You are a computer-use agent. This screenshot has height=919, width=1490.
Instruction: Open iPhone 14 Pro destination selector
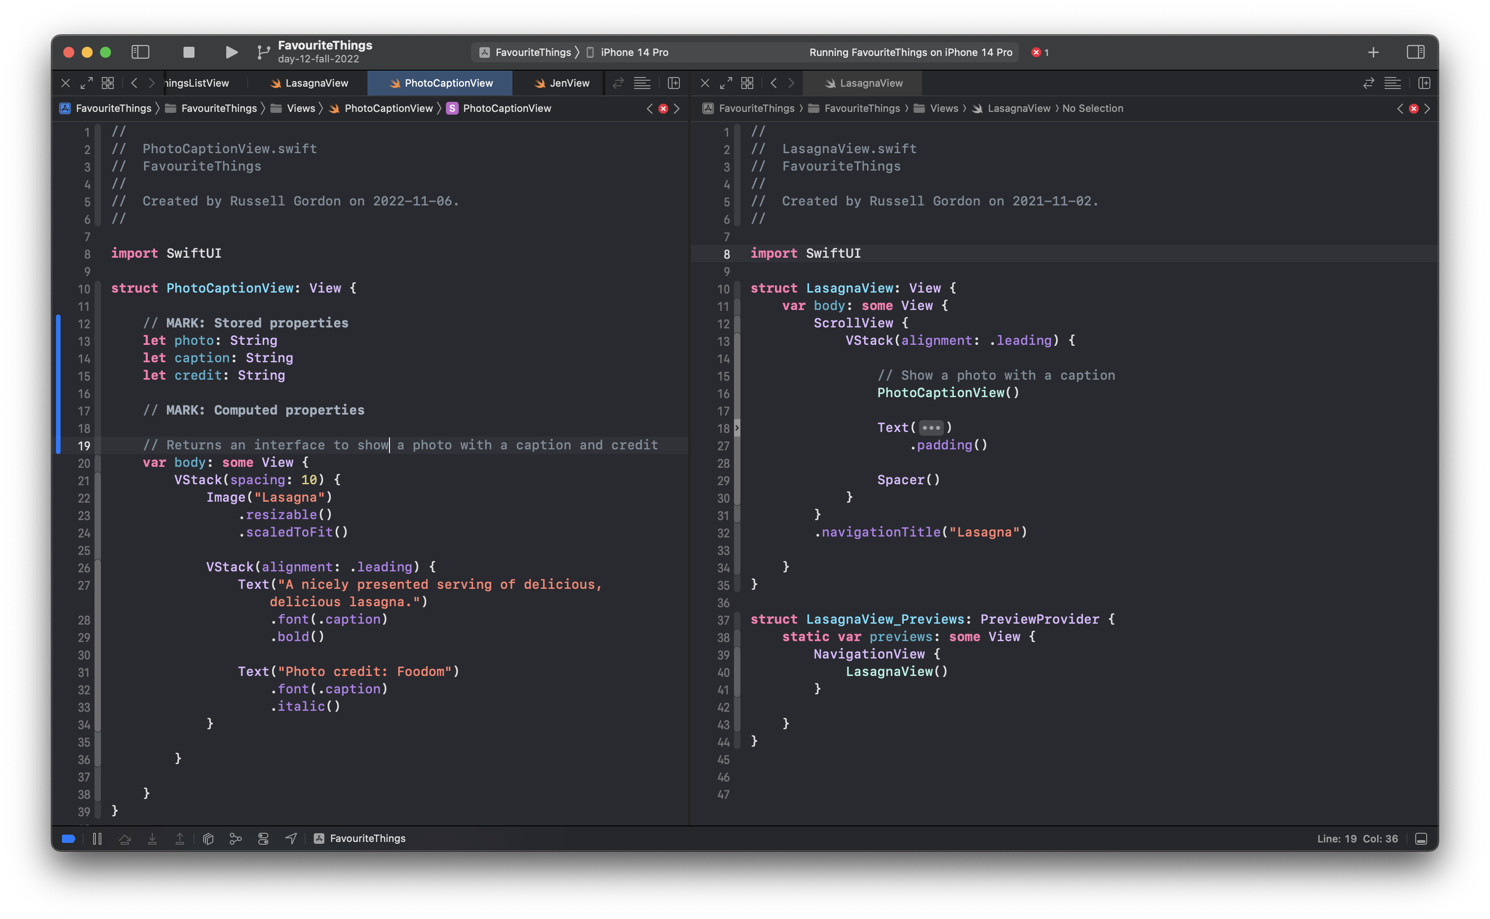[x=634, y=52]
